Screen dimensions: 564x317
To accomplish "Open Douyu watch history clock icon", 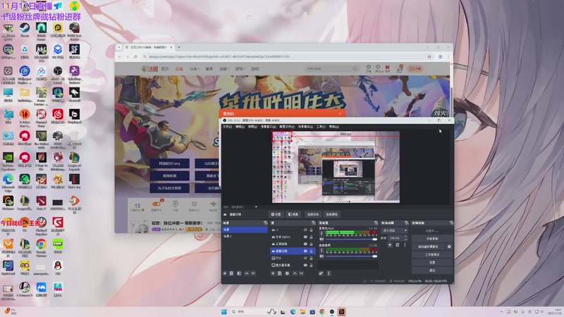I will coord(369,68).
